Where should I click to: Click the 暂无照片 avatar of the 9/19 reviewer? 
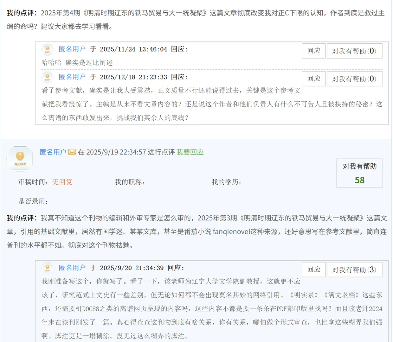(20, 158)
